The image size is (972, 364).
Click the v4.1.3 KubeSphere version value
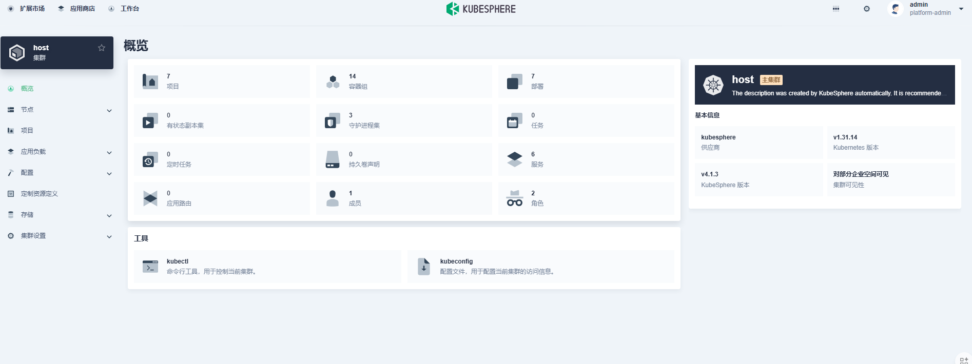710,174
